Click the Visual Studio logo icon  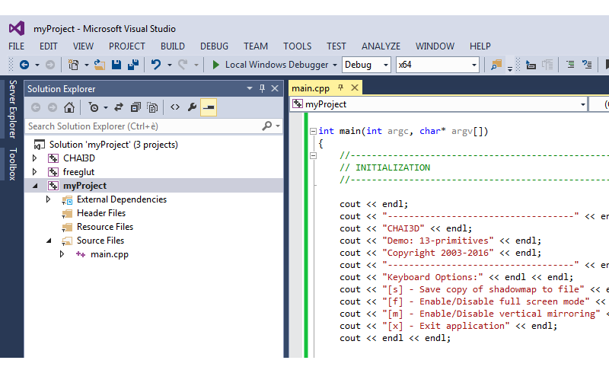click(x=17, y=28)
